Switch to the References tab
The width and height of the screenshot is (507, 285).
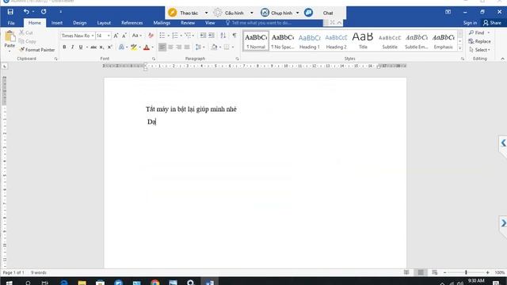[132, 23]
